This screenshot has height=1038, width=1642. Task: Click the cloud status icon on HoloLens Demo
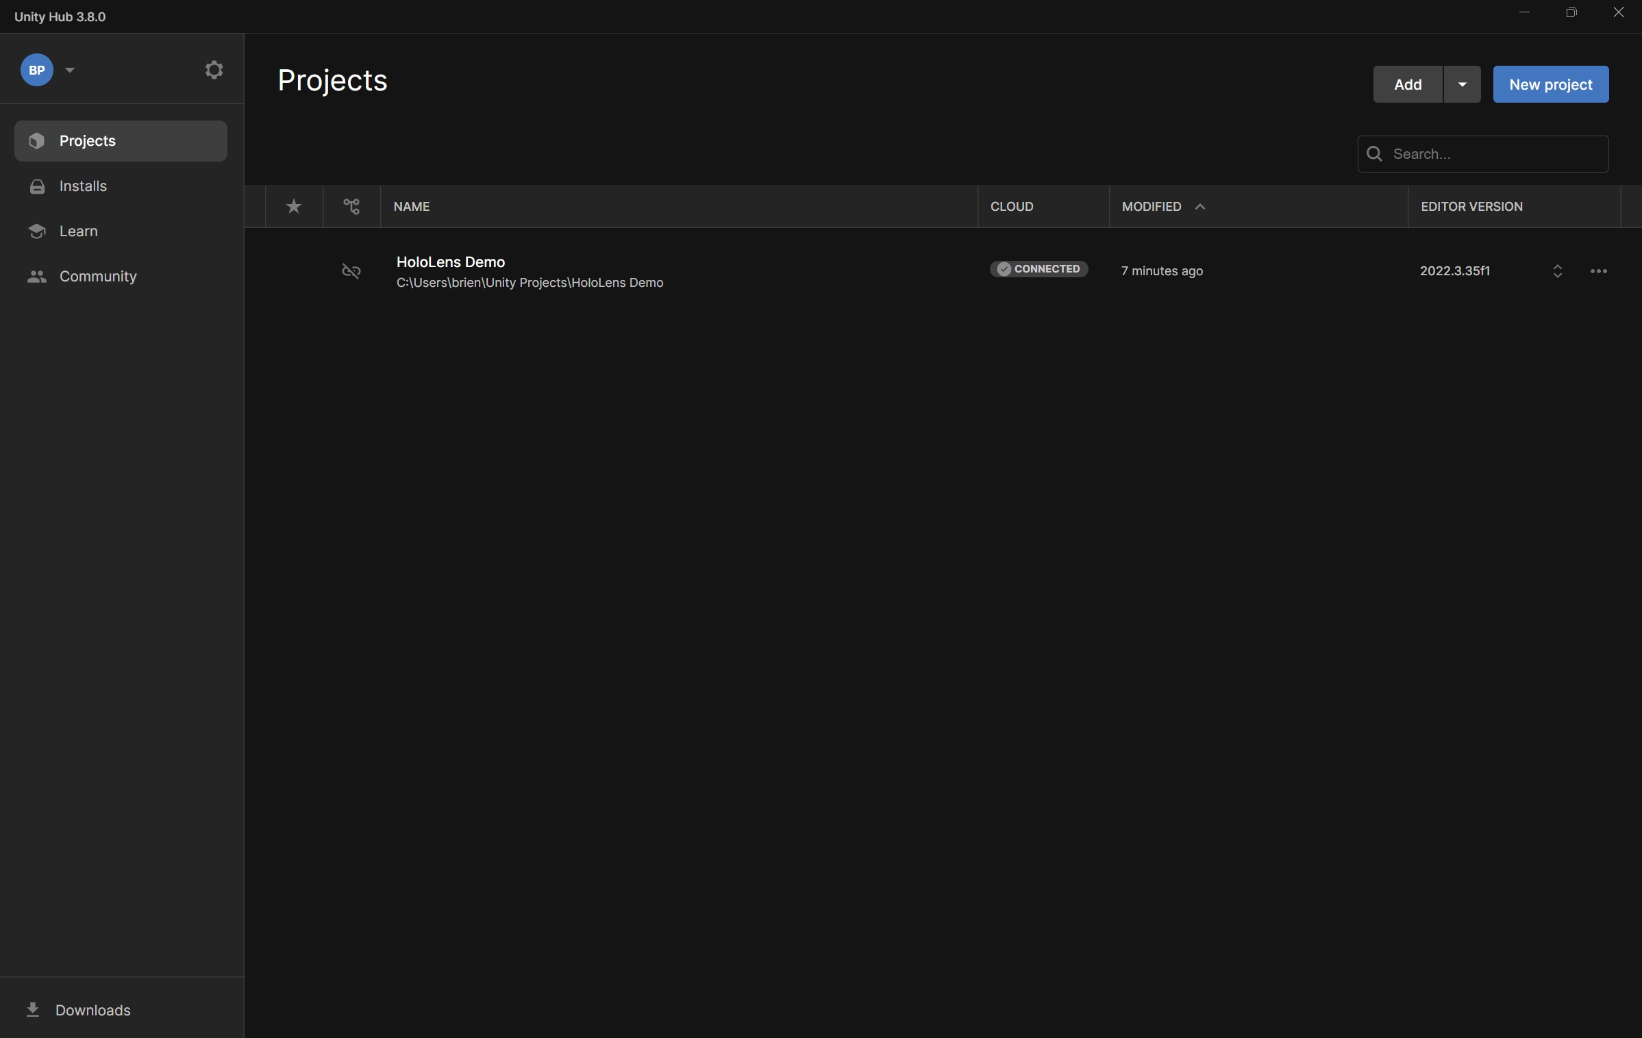tap(351, 271)
